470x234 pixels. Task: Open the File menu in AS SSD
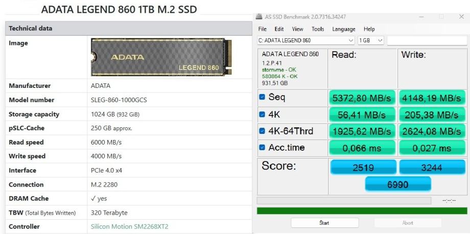click(262, 29)
